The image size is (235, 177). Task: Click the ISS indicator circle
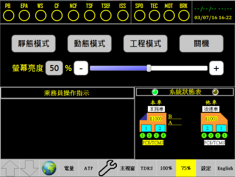click(x=123, y=16)
